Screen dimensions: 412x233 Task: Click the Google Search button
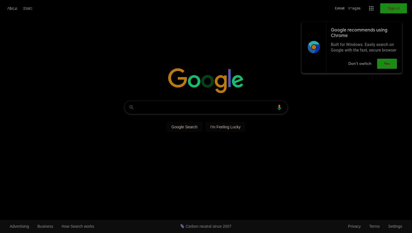coord(184,127)
